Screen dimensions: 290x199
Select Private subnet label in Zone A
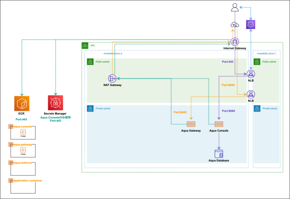(103, 109)
